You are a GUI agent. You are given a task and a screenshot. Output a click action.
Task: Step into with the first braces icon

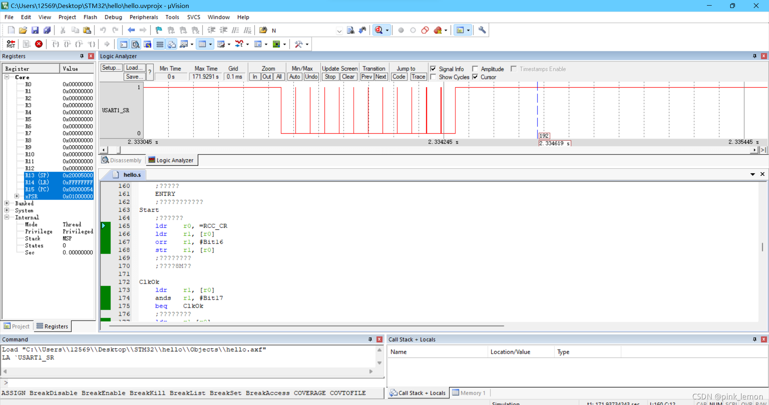pos(56,44)
